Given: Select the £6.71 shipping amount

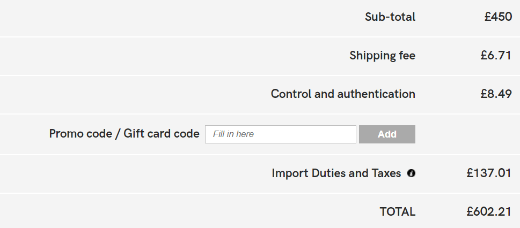Looking at the screenshot, I should tap(496, 56).
